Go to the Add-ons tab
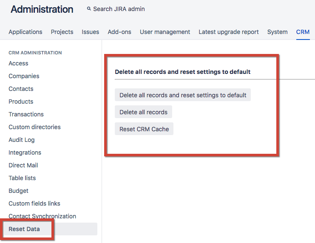315x243 pixels. click(119, 32)
